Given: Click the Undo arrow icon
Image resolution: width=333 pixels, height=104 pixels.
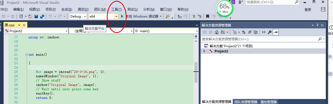Looking at the screenshot, I should (50, 16).
